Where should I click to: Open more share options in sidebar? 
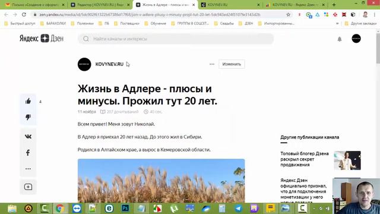pyautogui.click(x=28, y=169)
